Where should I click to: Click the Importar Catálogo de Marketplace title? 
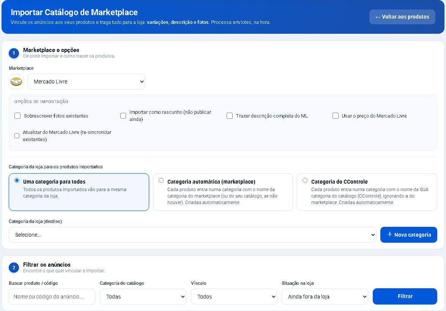click(74, 12)
